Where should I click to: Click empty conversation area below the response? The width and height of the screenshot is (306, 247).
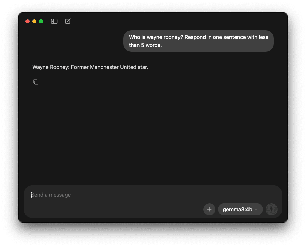153,133
